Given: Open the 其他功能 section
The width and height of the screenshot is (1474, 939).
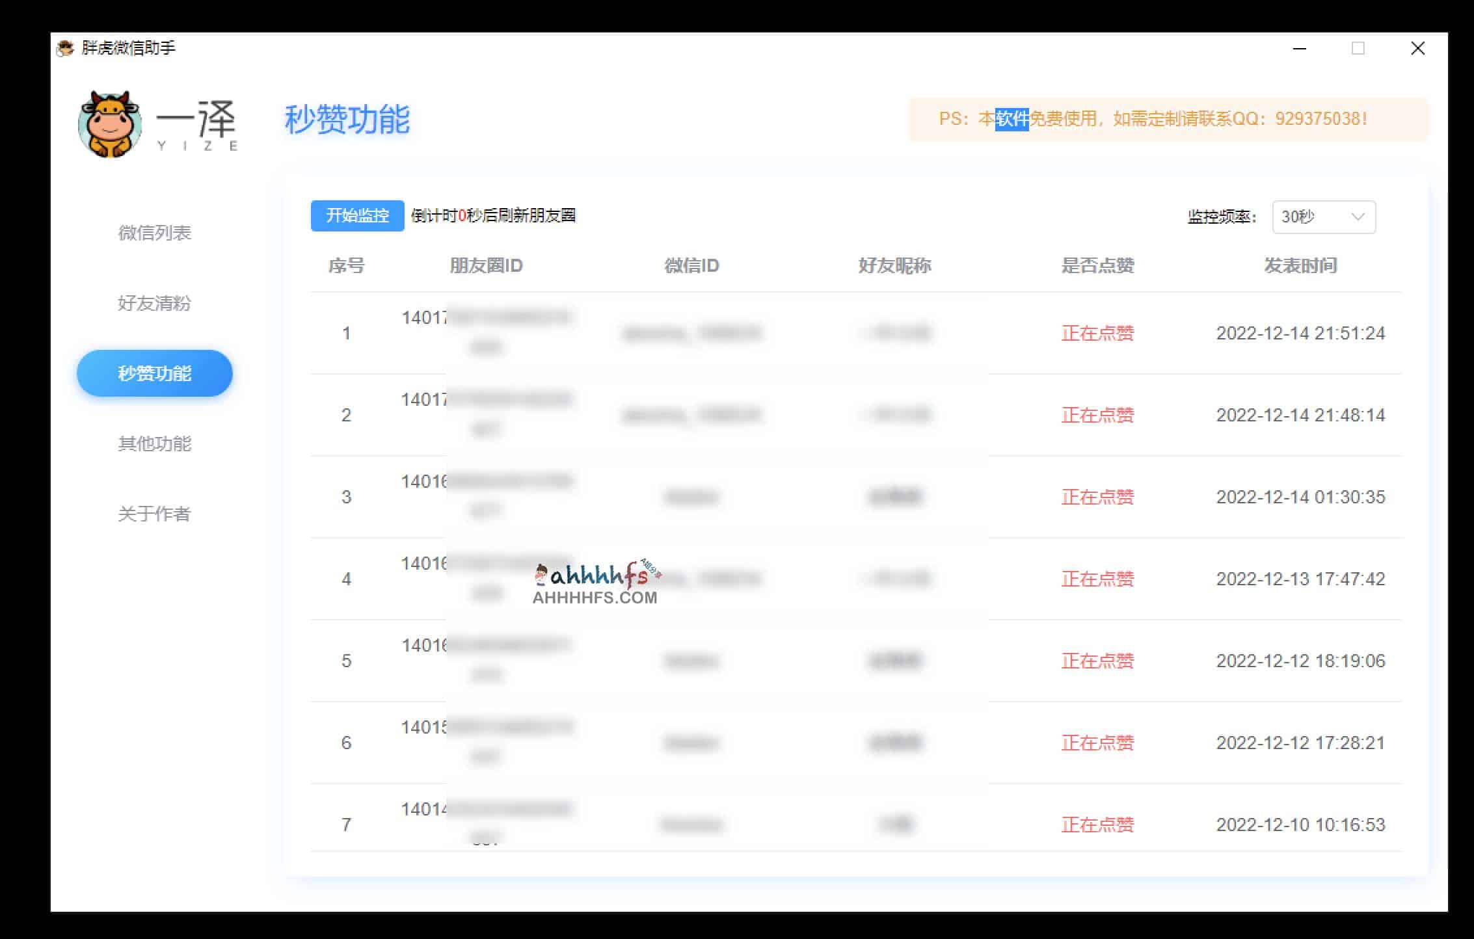Looking at the screenshot, I should (154, 444).
